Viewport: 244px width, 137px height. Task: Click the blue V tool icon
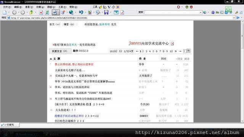tap(109, 7)
